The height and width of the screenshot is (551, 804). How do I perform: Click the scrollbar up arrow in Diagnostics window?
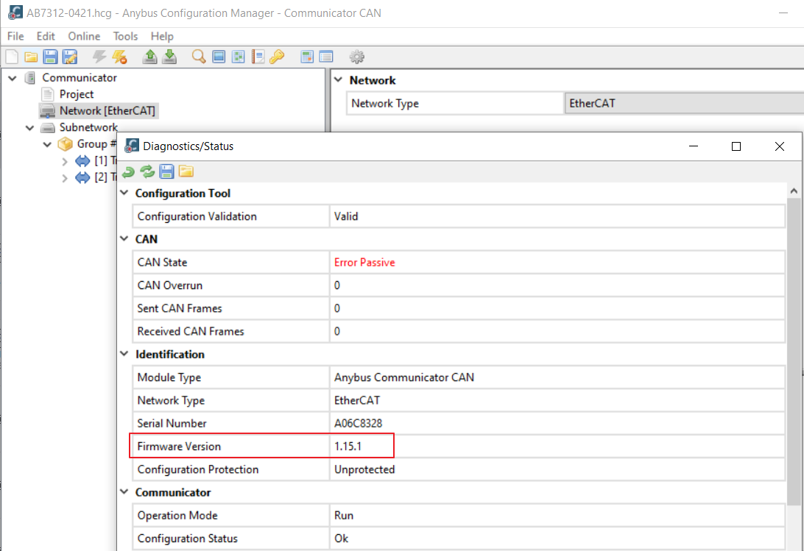[794, 190]
